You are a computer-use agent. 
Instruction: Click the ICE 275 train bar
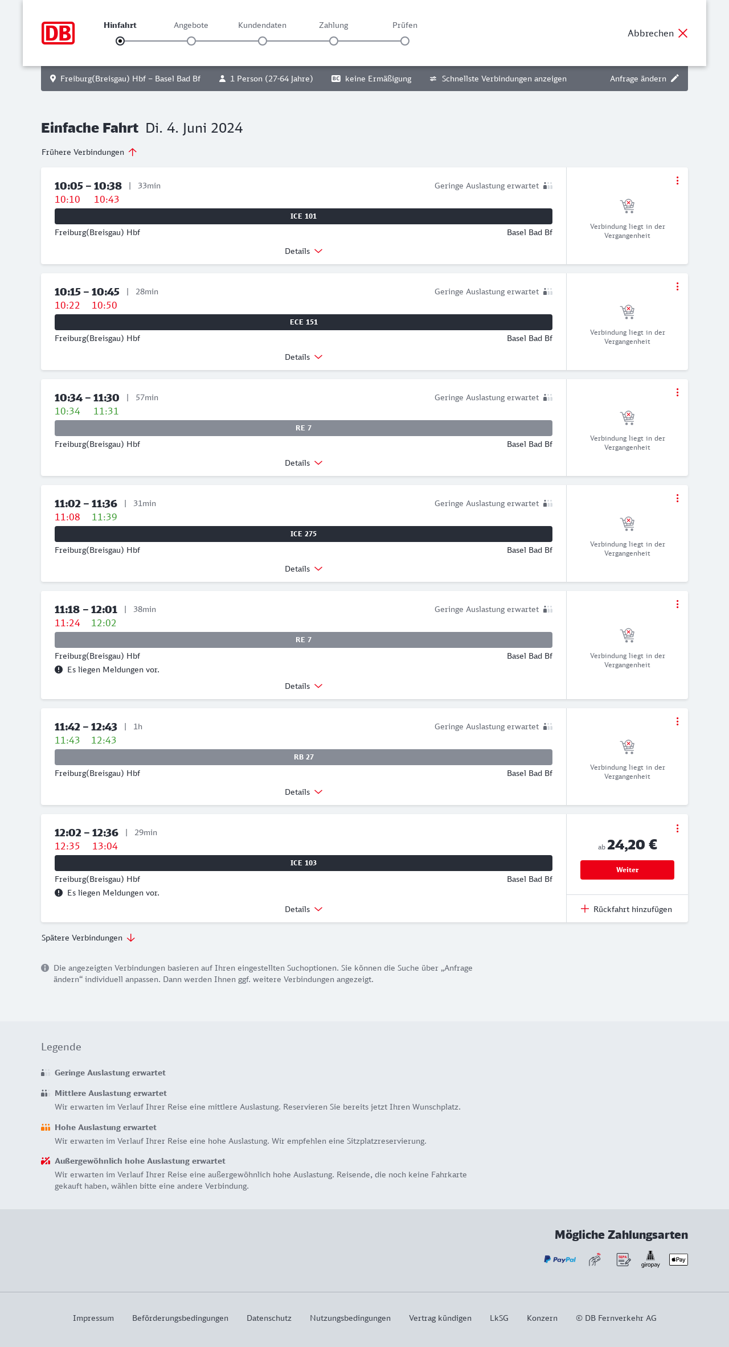(304, 534)
